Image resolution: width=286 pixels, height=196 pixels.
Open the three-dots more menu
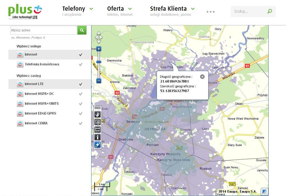(x=211, y=12)
